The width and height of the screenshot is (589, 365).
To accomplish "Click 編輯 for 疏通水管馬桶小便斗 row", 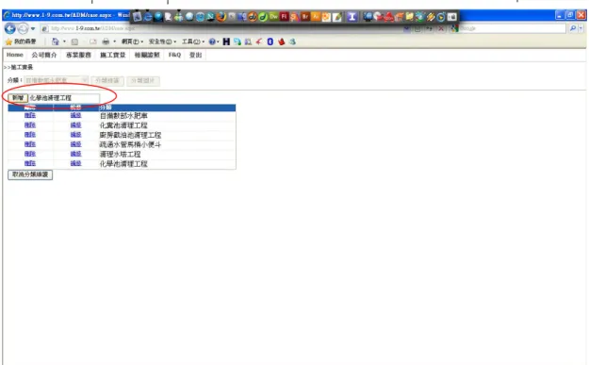I will tap(76, 144).
